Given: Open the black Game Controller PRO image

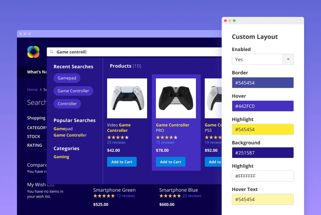Looking at the screenshot, I should tap(176, 98).
